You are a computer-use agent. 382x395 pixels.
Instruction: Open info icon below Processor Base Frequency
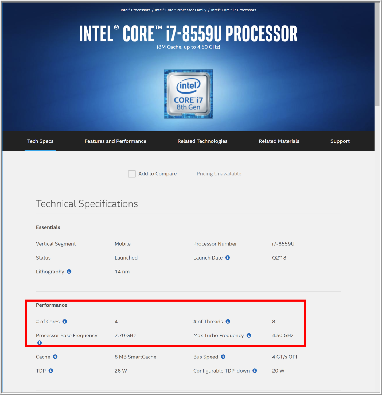click(40, 343)
